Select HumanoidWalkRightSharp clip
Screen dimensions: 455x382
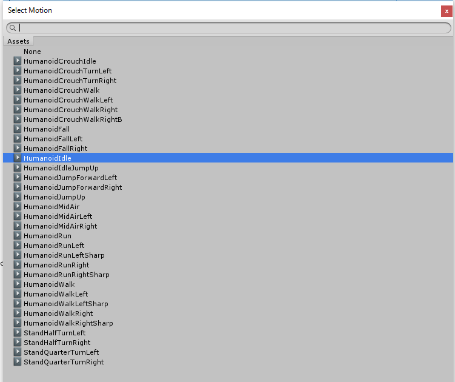point(68,323)
